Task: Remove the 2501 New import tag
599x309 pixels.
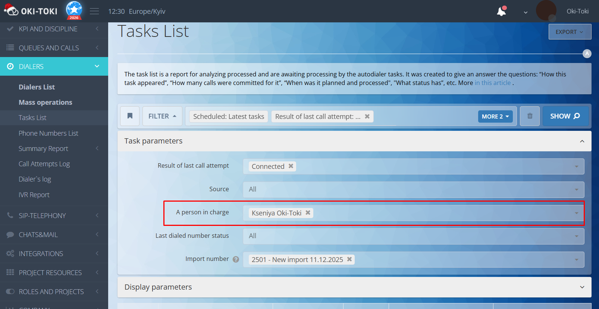Action: click(349, 259)
